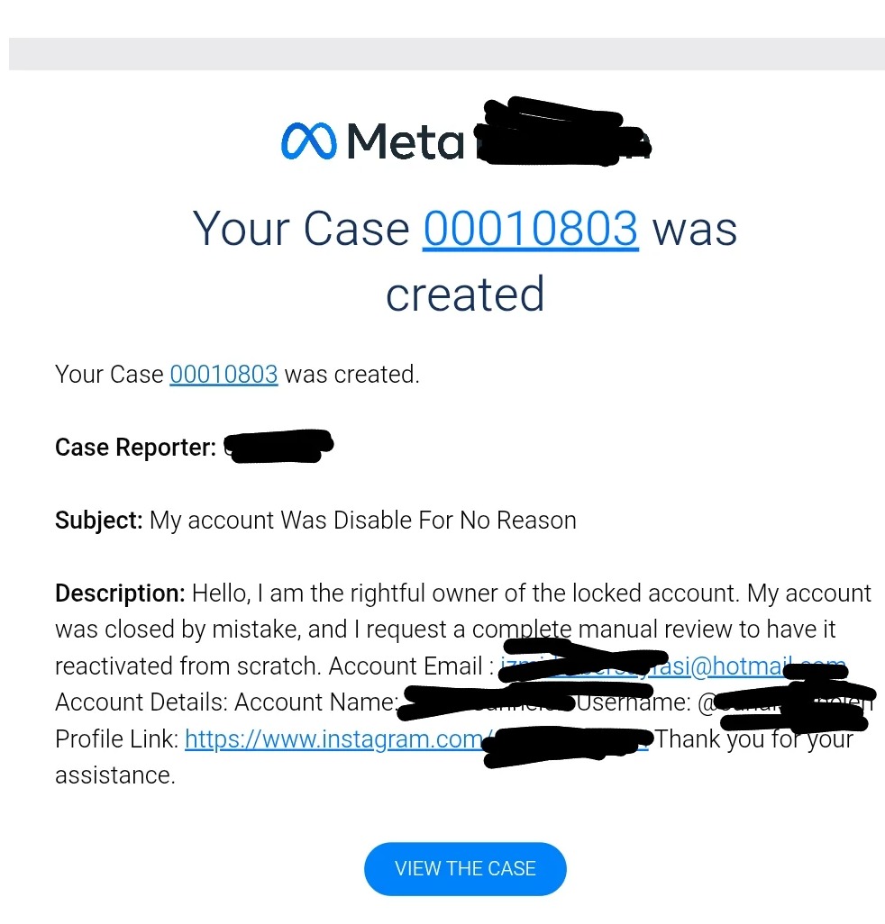Image resolution: width=885 pixels, height=924 pixels.
Task: Click the blacked-out area beside Meta logo
Action: (563, 131)
